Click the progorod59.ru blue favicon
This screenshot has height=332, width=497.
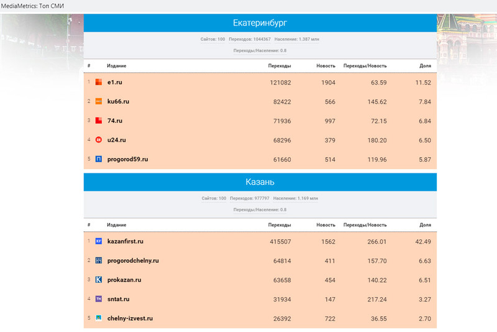[x=98, y=159]
